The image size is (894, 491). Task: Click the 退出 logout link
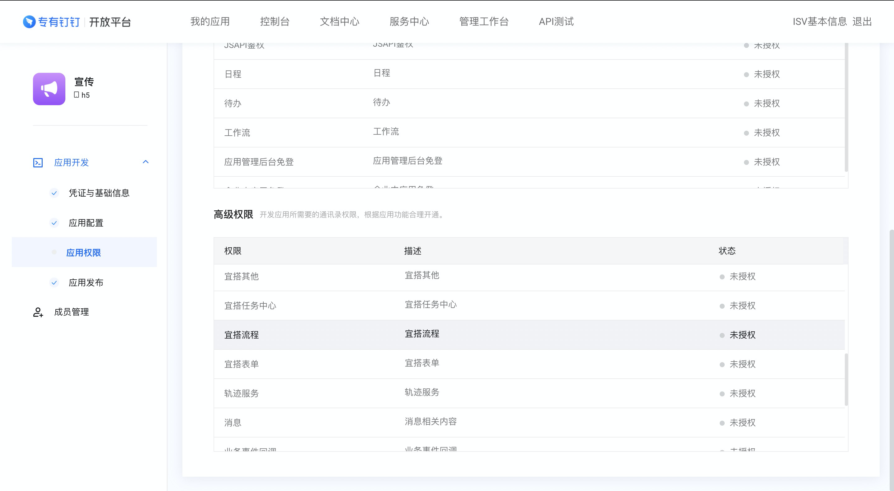point(862,21)
